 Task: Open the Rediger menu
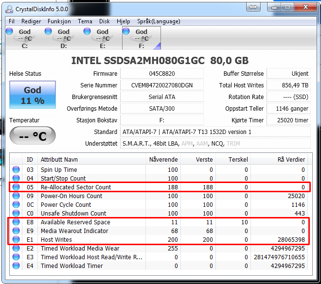pyautogui.click(x=31, y=21)
